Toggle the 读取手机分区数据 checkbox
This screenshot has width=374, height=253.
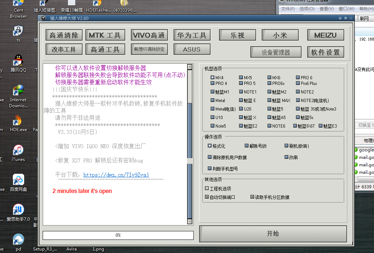pyautogui.click(x=252, y=197)
